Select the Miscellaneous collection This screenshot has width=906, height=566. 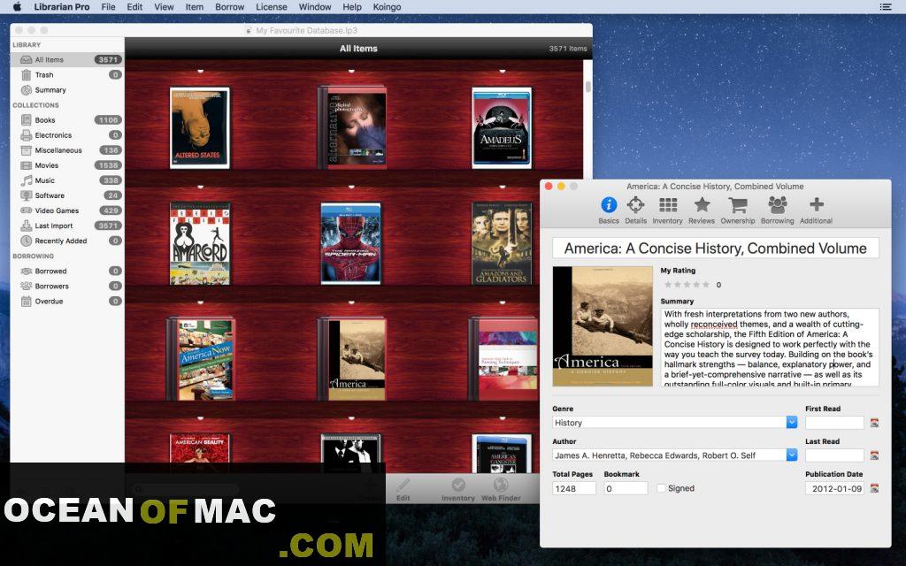click(67, 150)
